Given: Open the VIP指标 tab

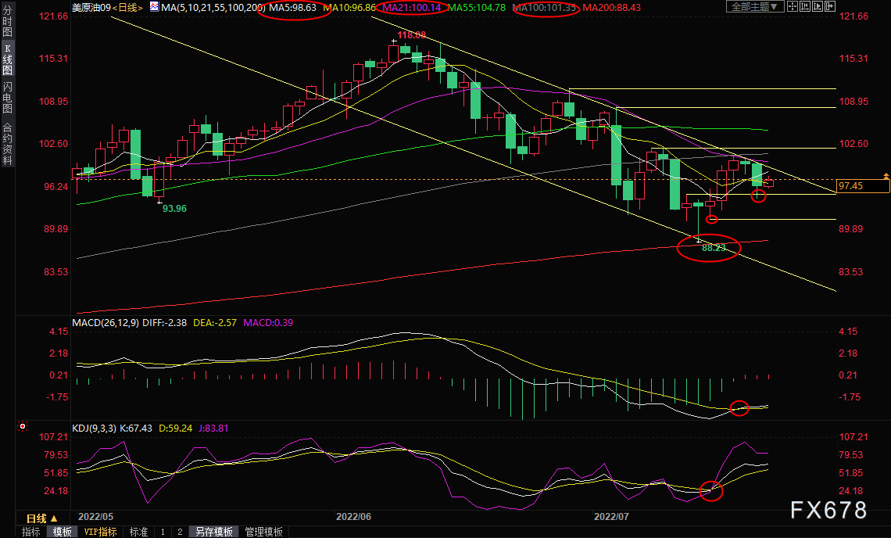Looking at the screenshot, I should [x=100, y=532].
